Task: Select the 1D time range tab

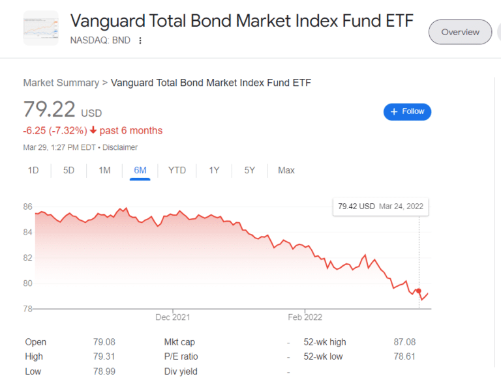Action: pos(33,171)
